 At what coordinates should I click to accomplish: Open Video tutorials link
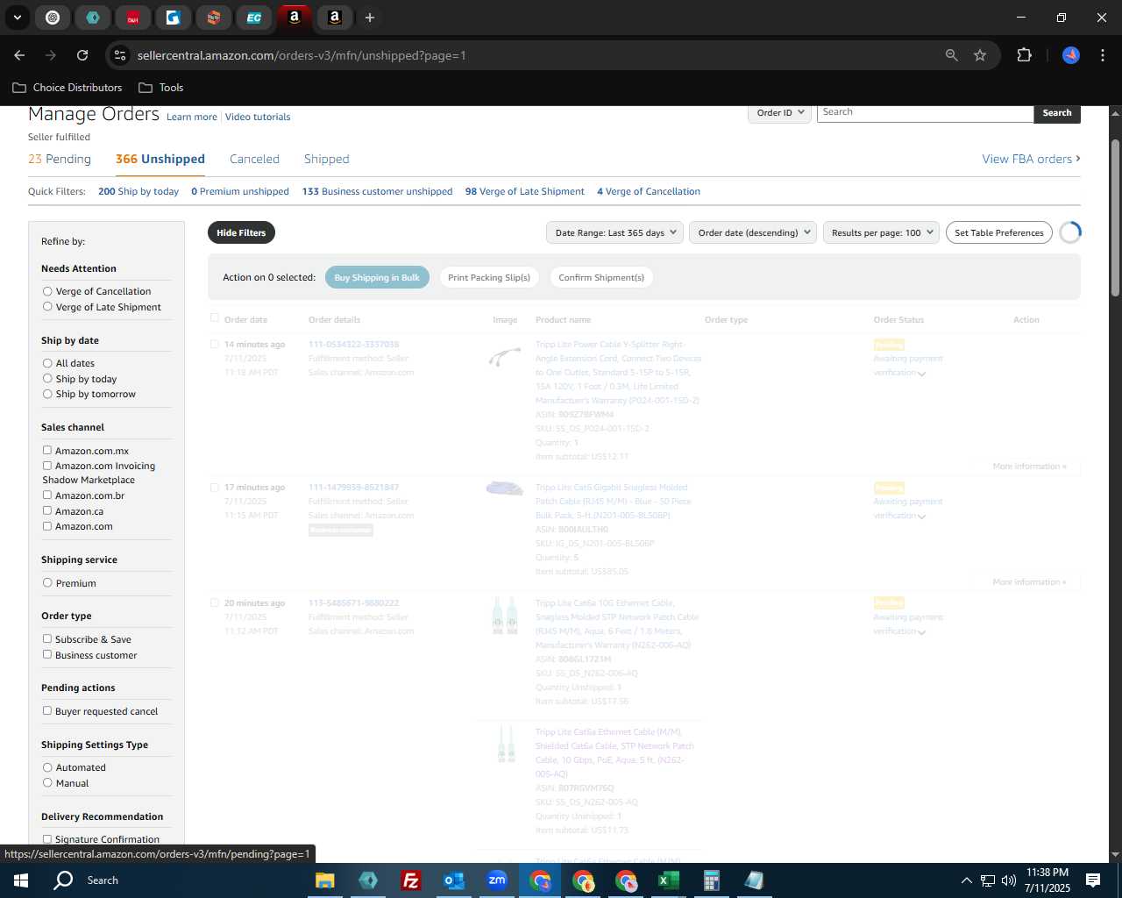[x=258, y=117]
